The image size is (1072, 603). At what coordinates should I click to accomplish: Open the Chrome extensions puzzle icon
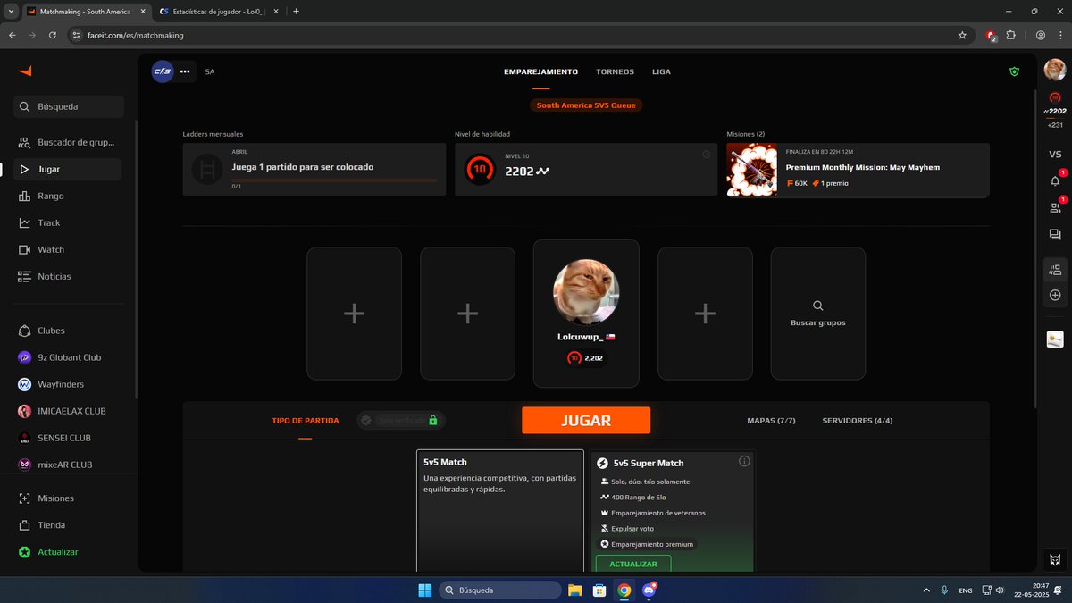point(1011,35)
